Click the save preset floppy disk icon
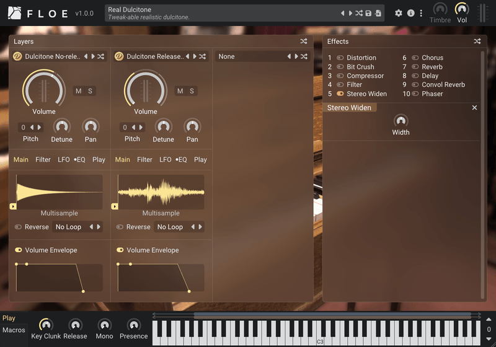 pyautogui.click(x=368, y=13)
